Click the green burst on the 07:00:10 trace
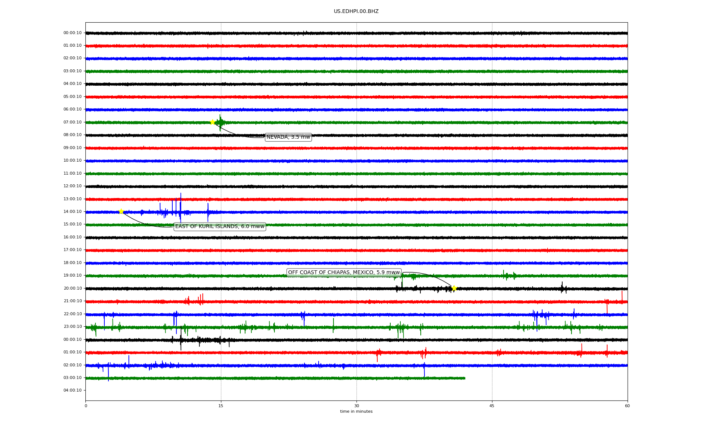The width and height of the screenshot is (713, 445). pos(220,122)
